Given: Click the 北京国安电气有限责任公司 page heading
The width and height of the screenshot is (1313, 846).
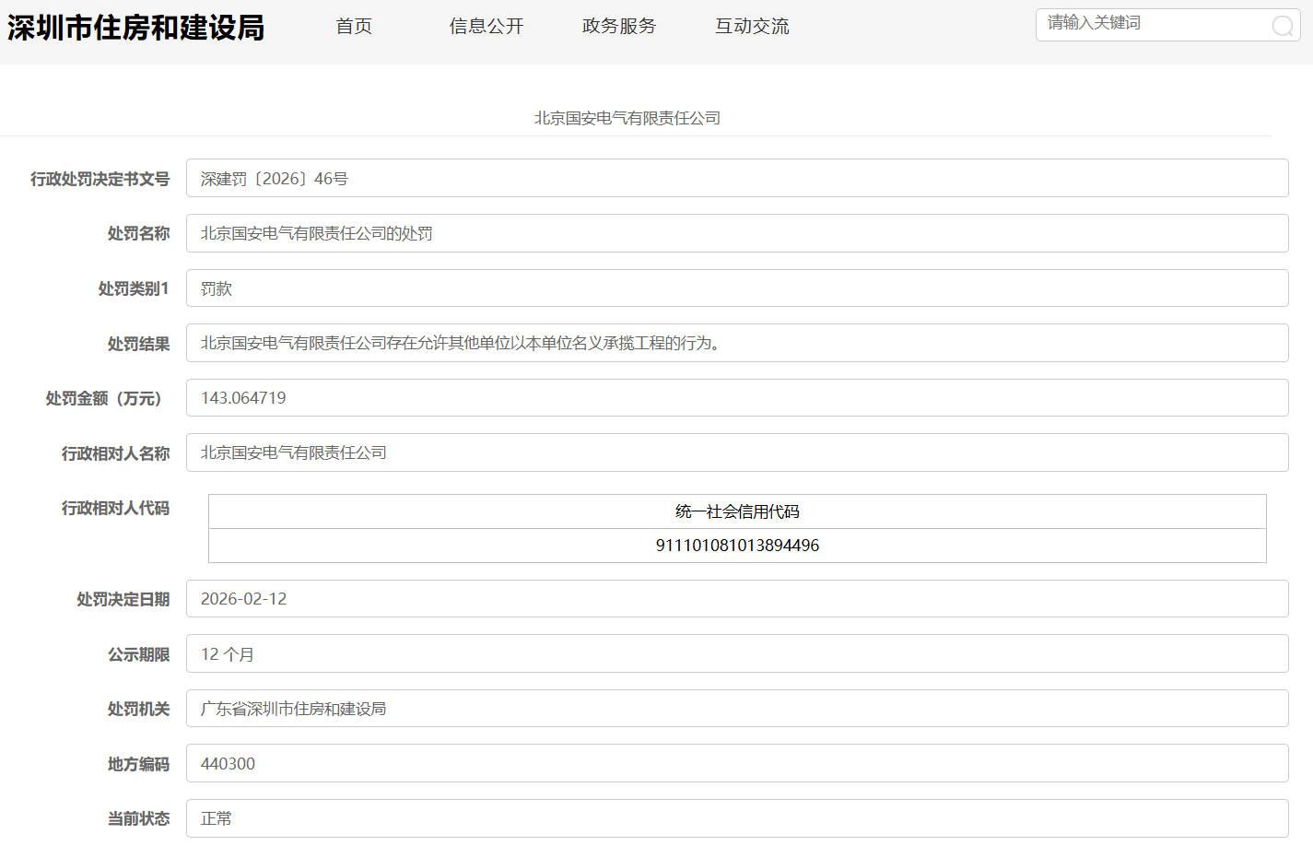Looking at the screenshot, I should tap(627, 118).
